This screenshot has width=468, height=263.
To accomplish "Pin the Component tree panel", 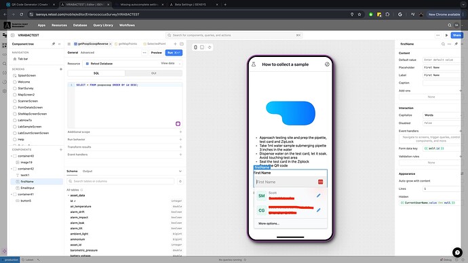I will (x=54, y=44).
